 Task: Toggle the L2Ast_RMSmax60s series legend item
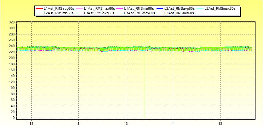pyautogui.click(x=220, y=8)
